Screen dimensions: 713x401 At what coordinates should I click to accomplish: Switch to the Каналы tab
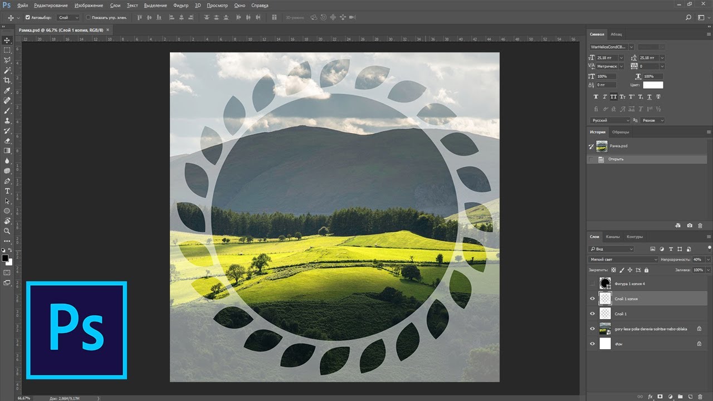tap(613, 237)
